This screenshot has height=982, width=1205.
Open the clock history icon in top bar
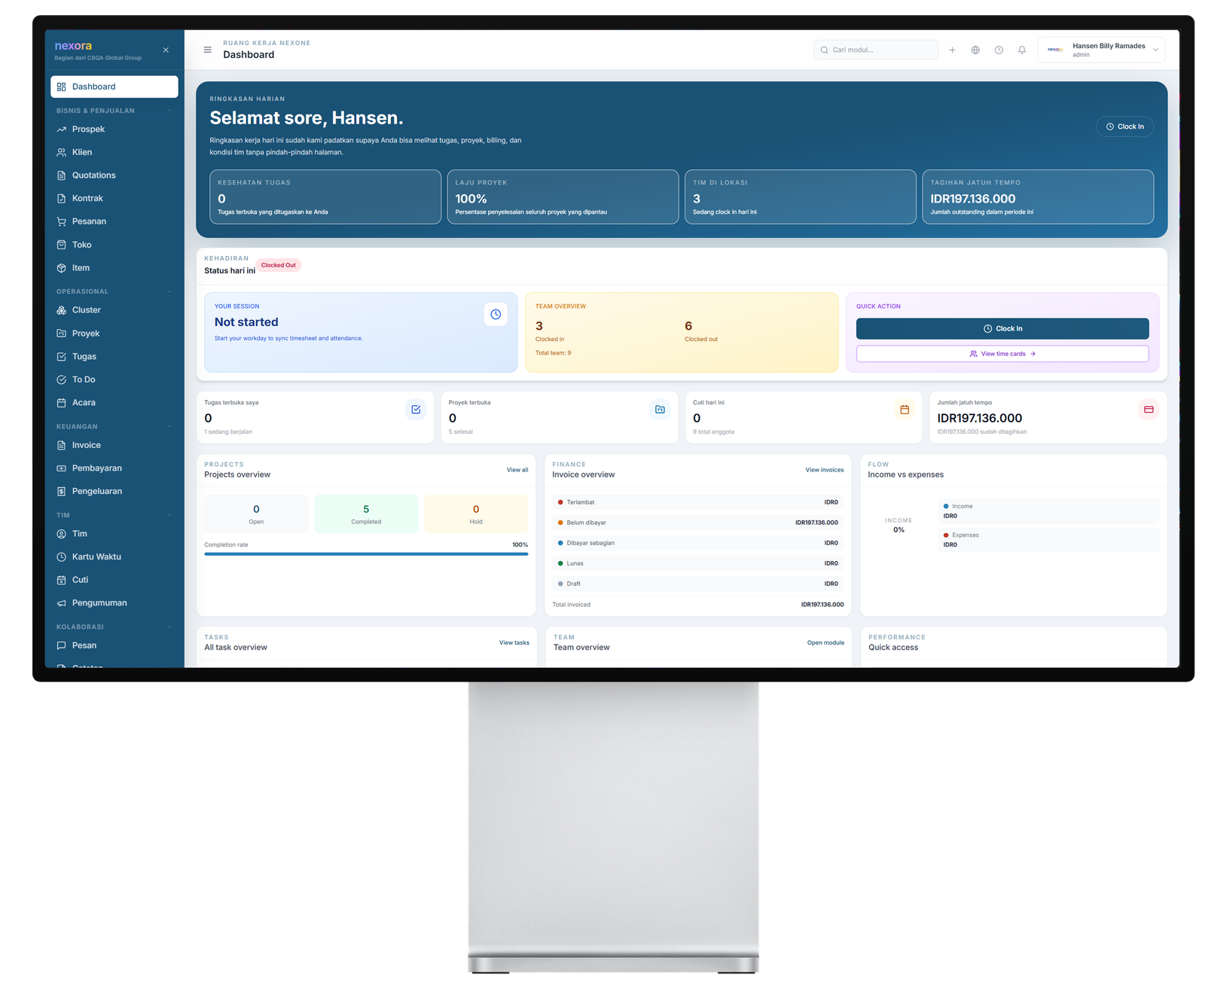coord(999,50)
